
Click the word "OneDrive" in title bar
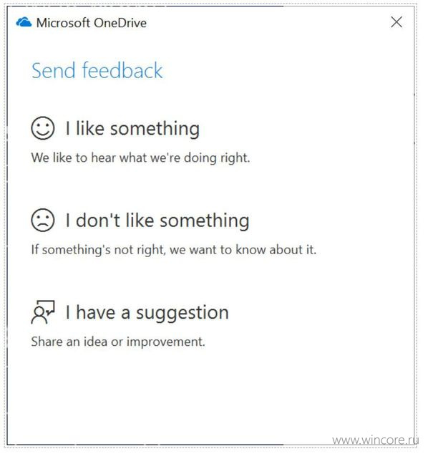120,23
